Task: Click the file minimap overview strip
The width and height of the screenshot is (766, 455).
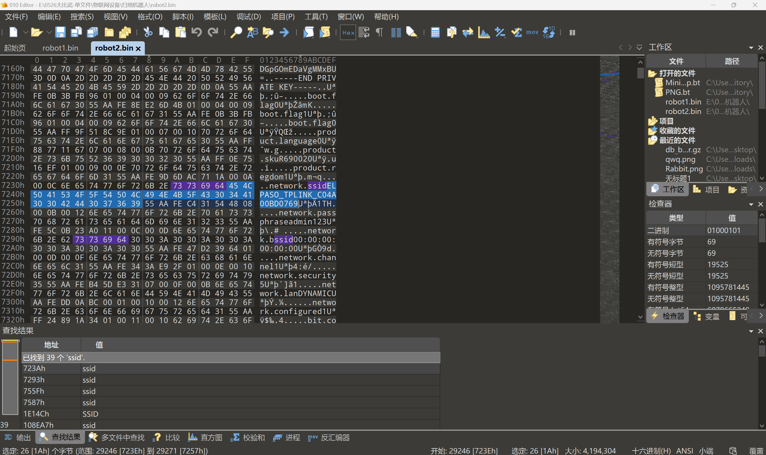Action: tap(609, 189)
